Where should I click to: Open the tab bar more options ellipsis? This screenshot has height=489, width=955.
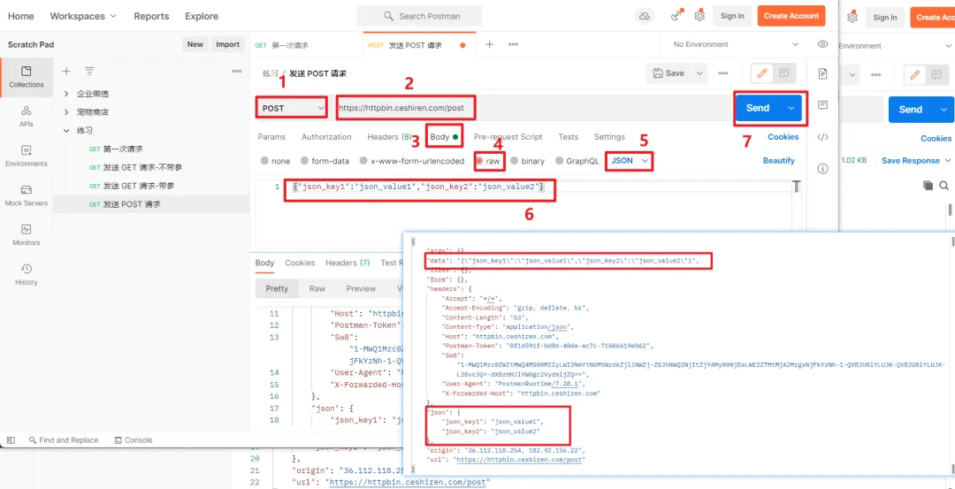click(514, 44)
